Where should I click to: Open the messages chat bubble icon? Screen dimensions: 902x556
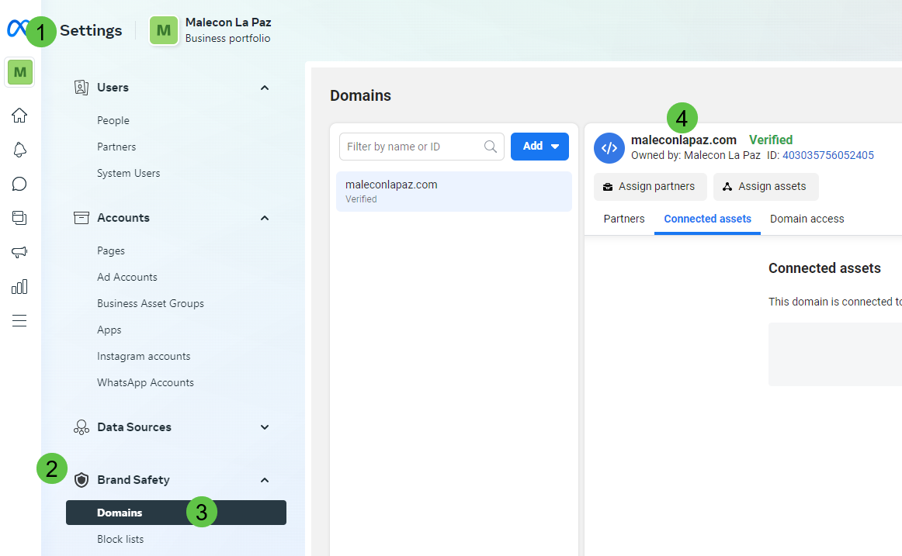(19, 184)
